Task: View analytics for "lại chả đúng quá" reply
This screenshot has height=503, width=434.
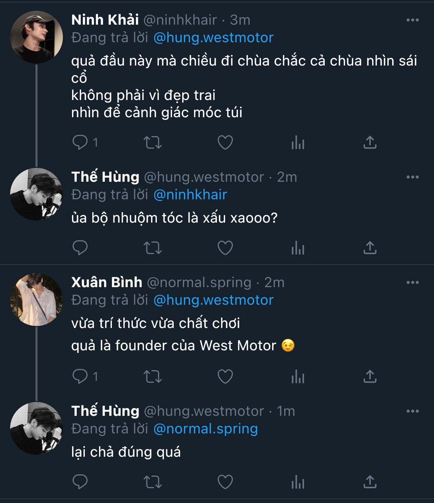Action: (298, 482)
